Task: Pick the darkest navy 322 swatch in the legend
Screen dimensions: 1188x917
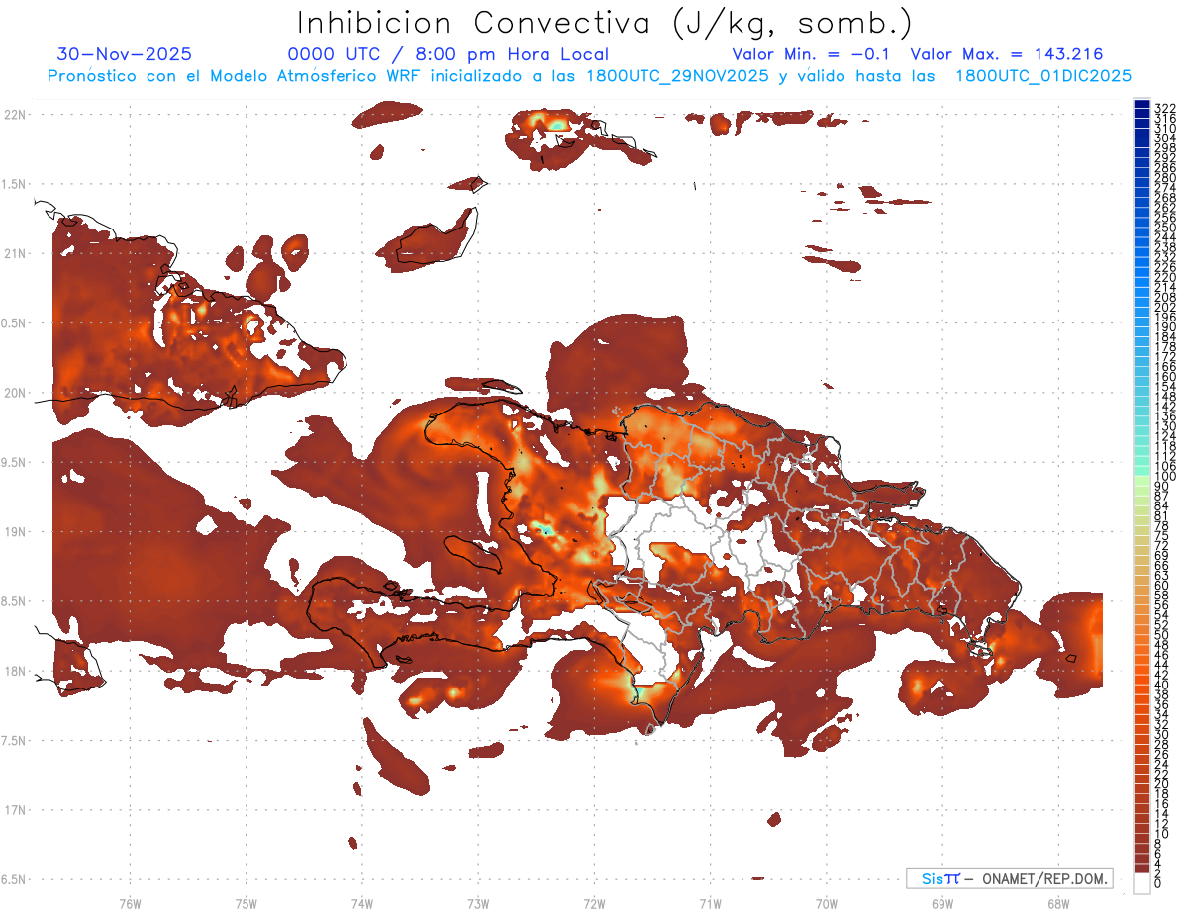Action: pos(1142,105)
